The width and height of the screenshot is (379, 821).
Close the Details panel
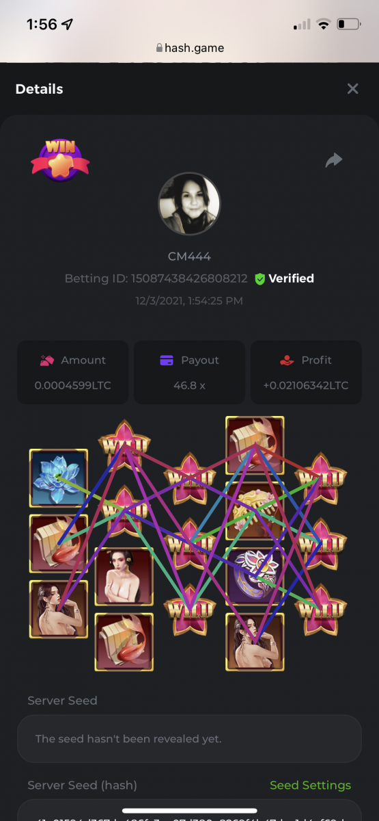pyautogui.click(x=352, y=89)
